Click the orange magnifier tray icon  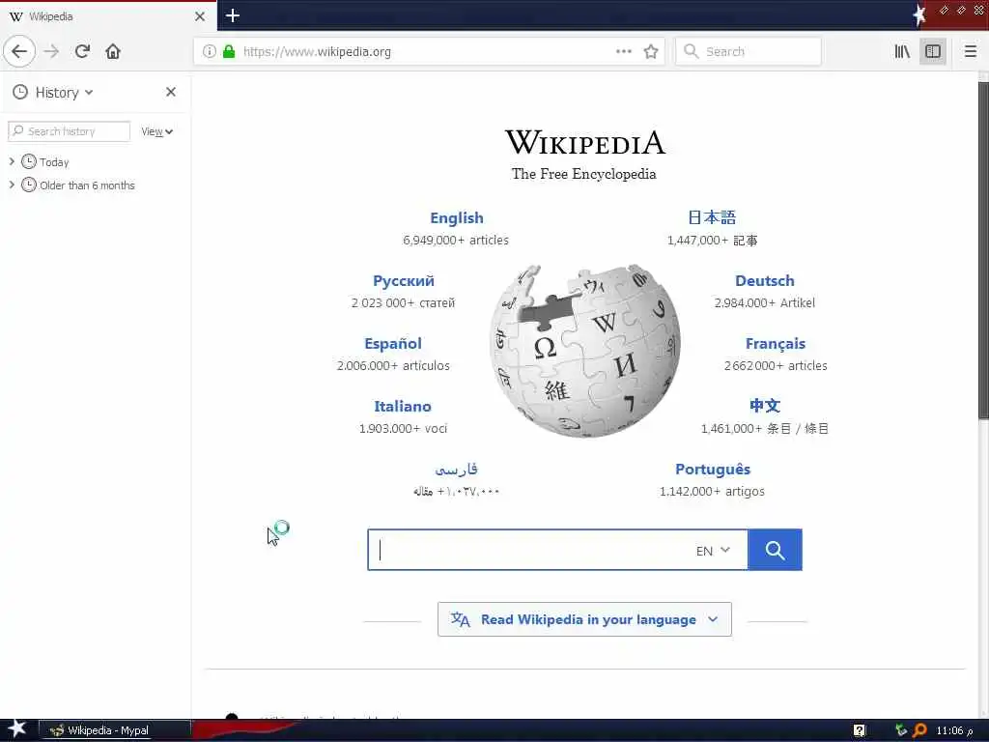point(919,730)
